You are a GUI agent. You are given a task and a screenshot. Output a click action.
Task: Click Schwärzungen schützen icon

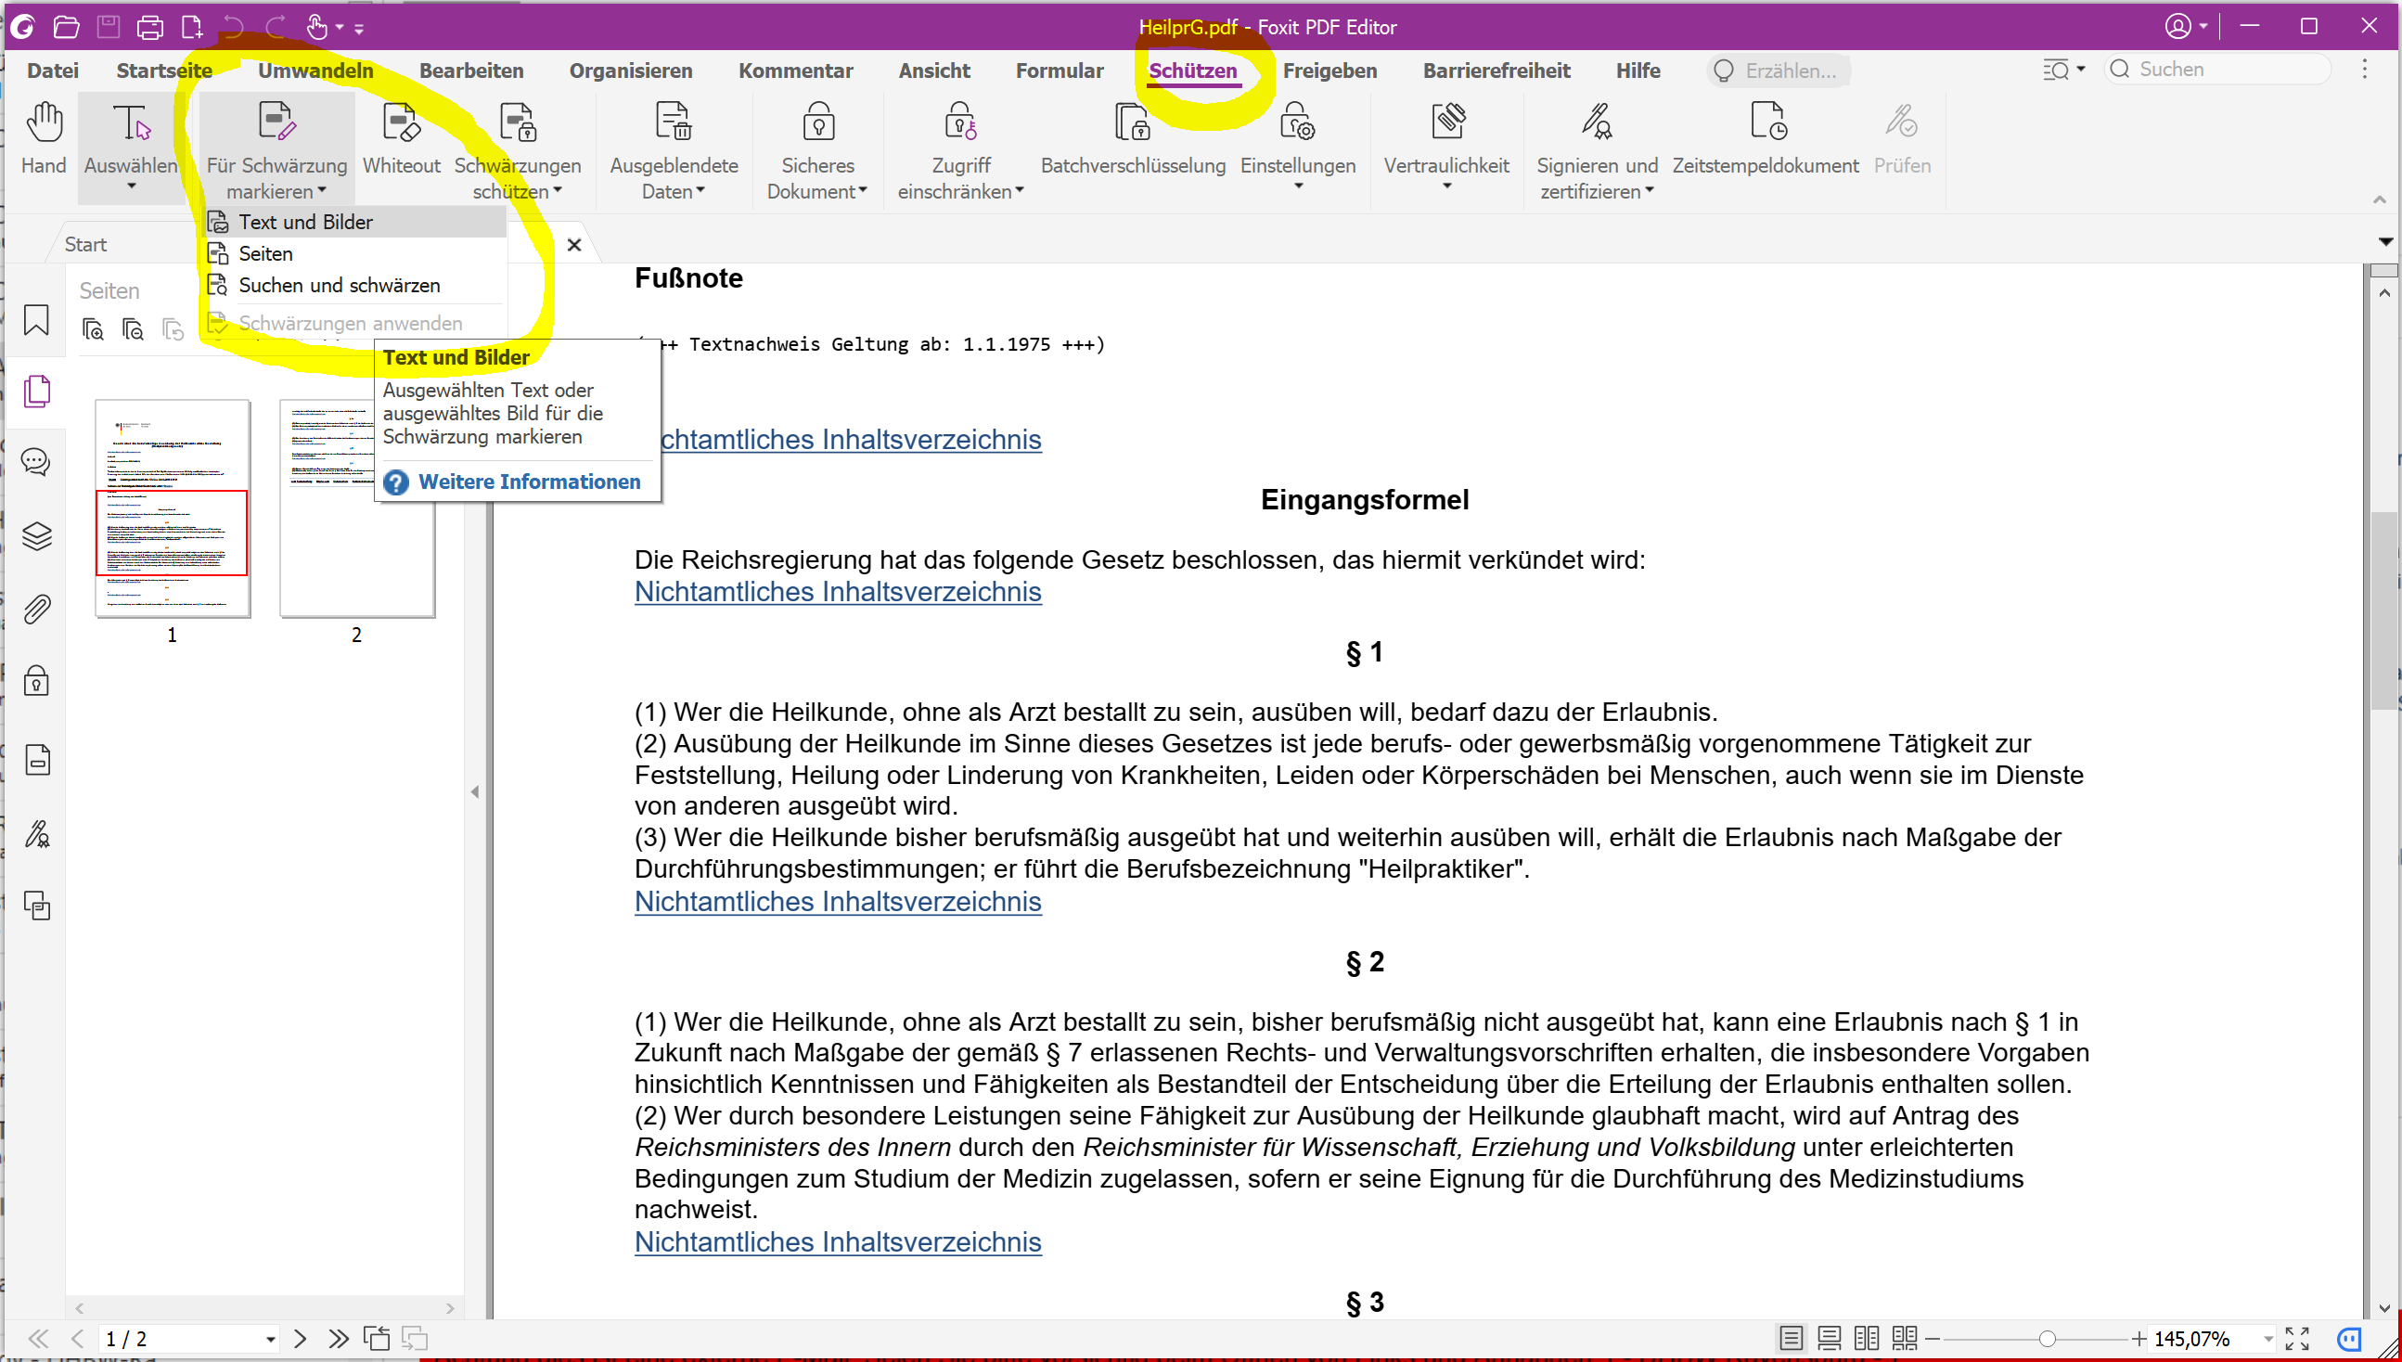point(518,123)
